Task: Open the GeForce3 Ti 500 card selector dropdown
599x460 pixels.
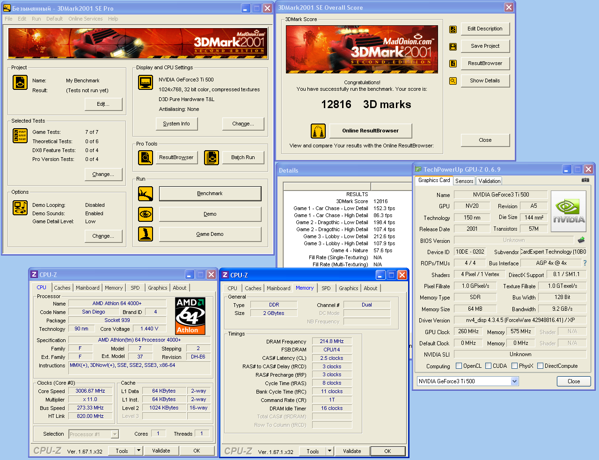Action: 514,381
